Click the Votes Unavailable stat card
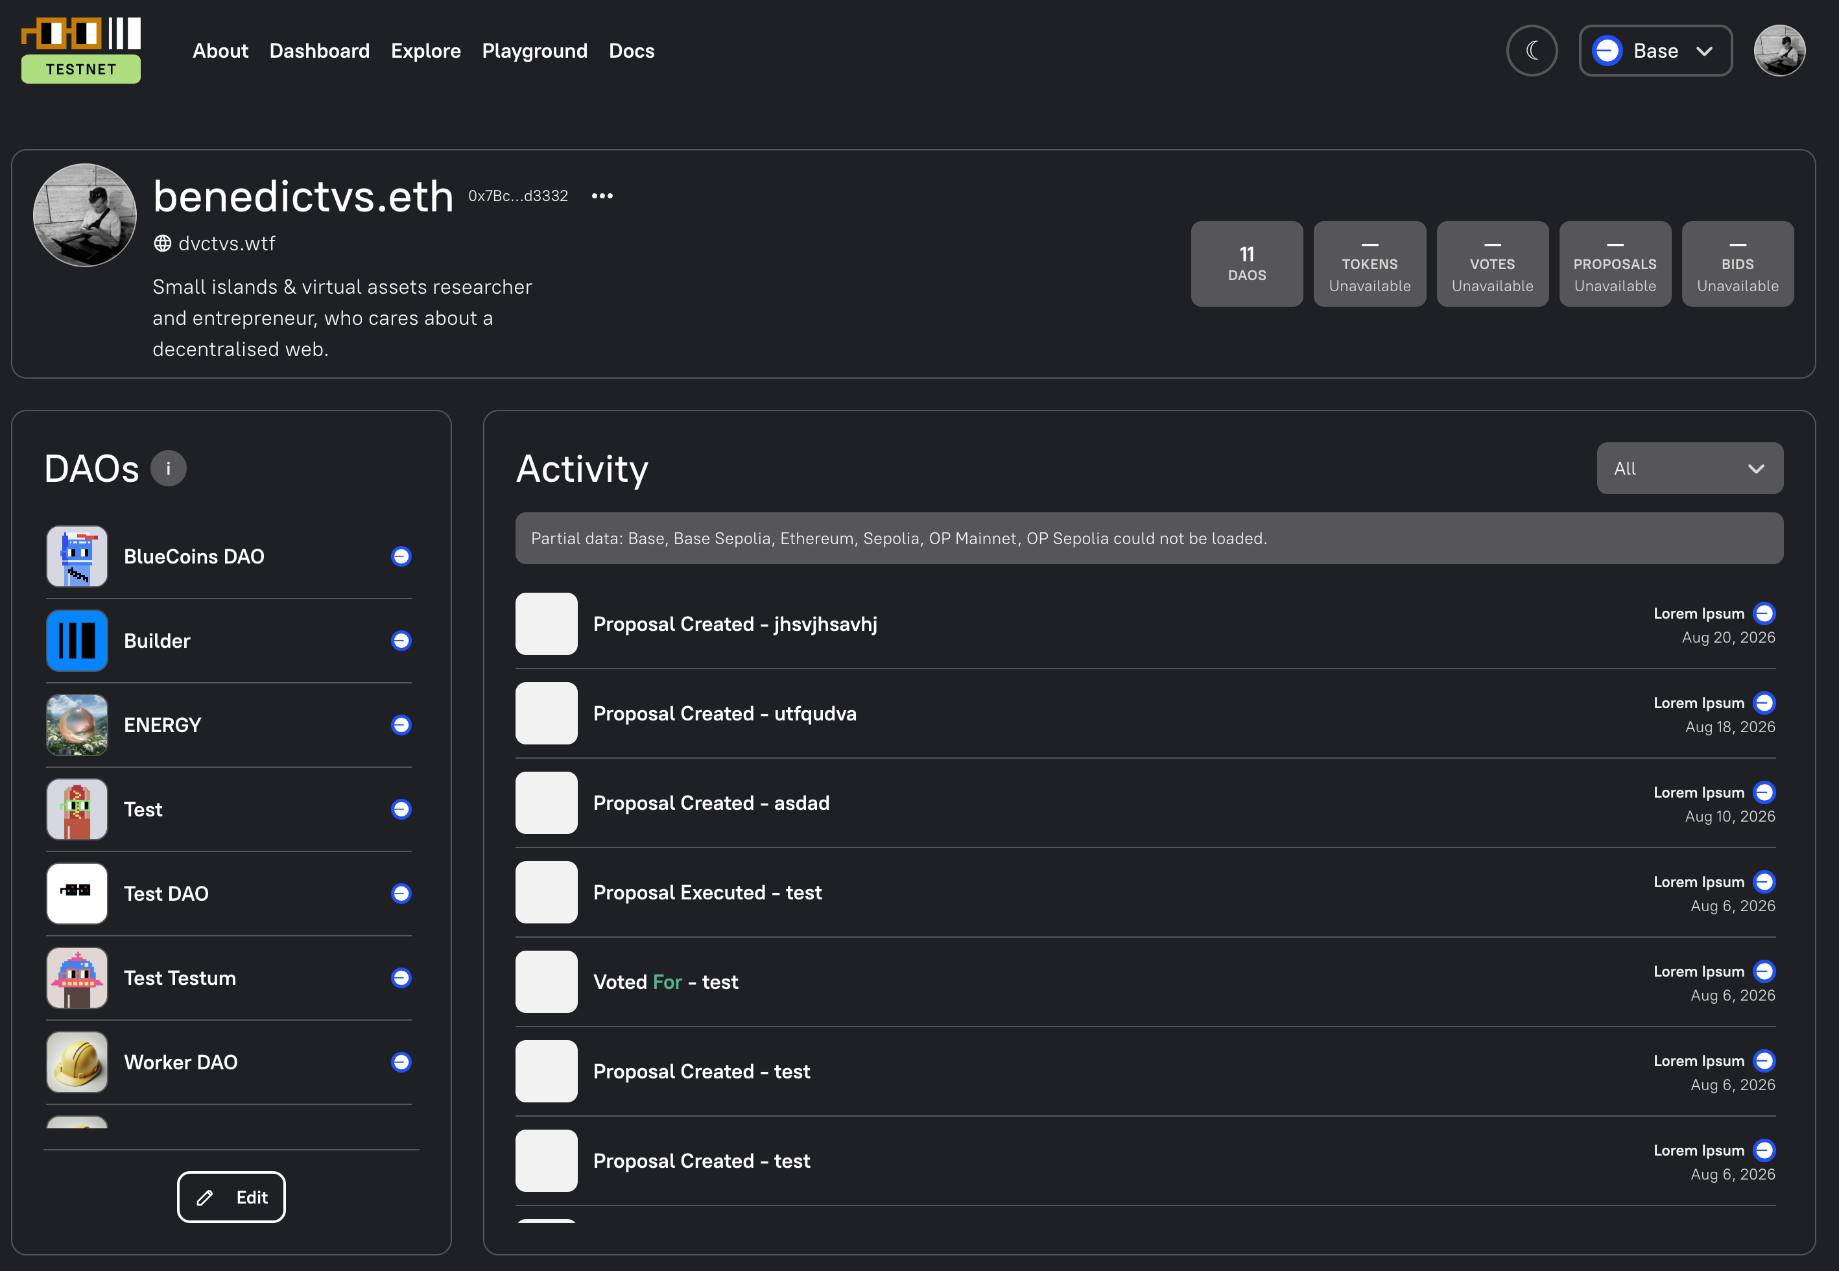The width and height of the screenshot is (1839, 1271). pyautogui.click(x=1492, y=263)
